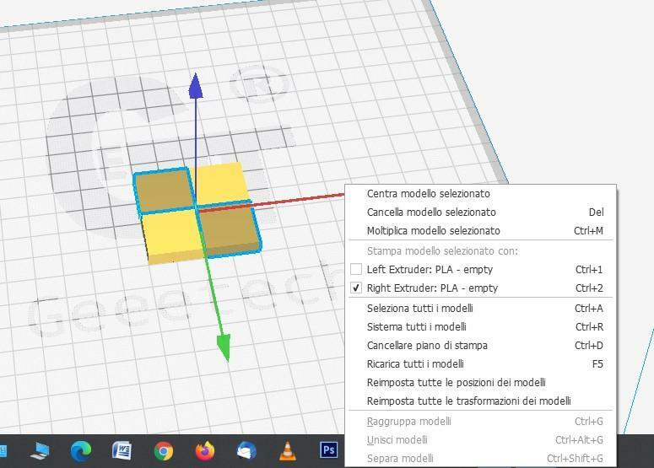This screenshot has width=654, height=468.
Task: Select Sistema tutti i modelli
Action: (x=416, y=327)
